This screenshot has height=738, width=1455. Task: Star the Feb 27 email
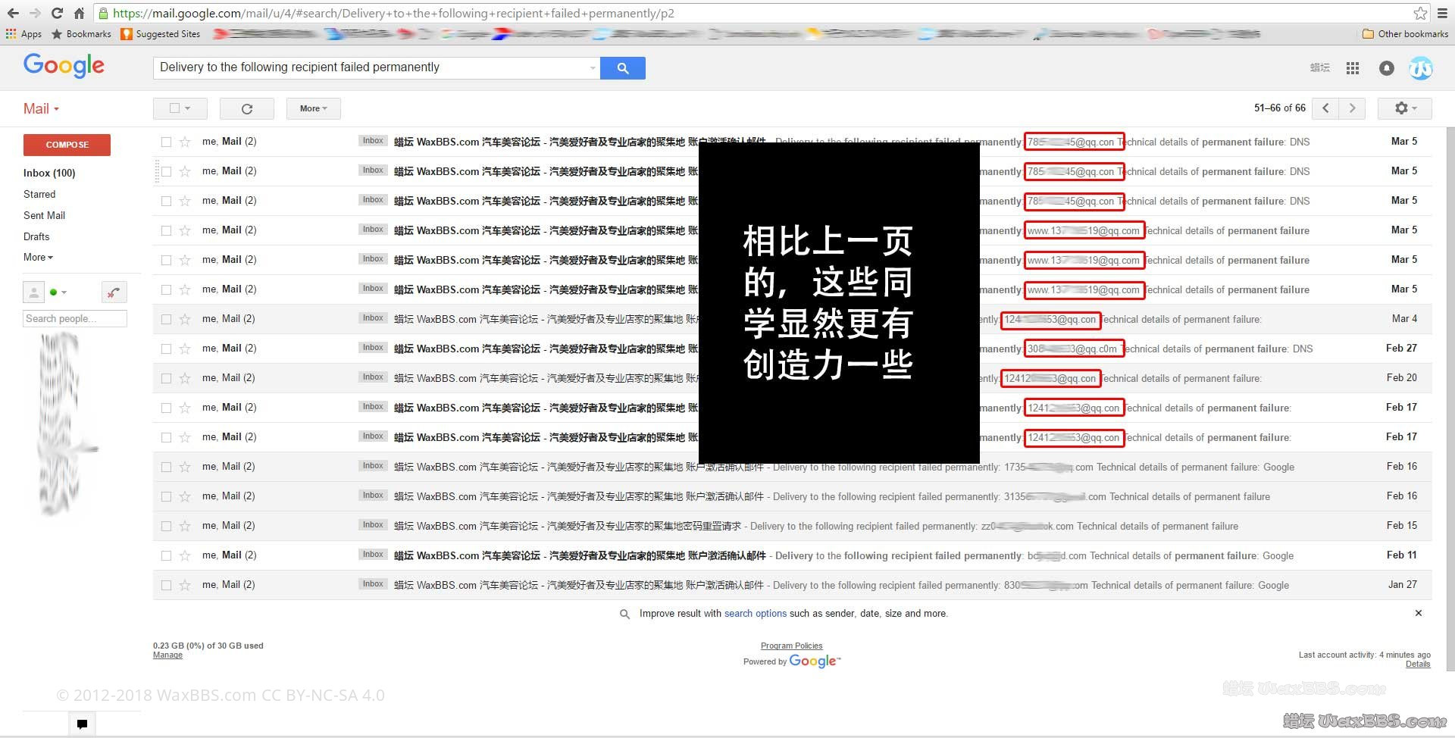coord(184,348)
